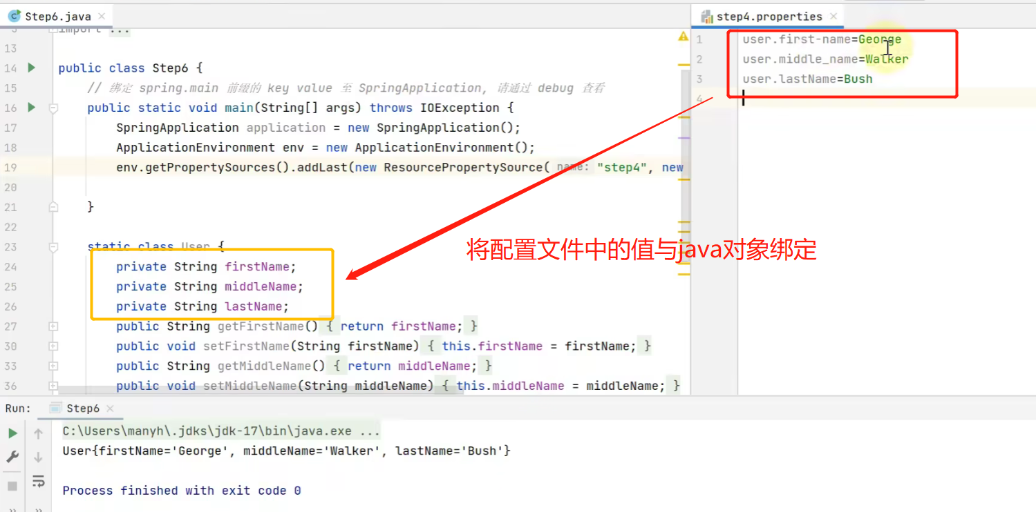Viewport: 1036px width, 512px height.
Task: Collapse the main method fold marker
Action: pos(53,108)
